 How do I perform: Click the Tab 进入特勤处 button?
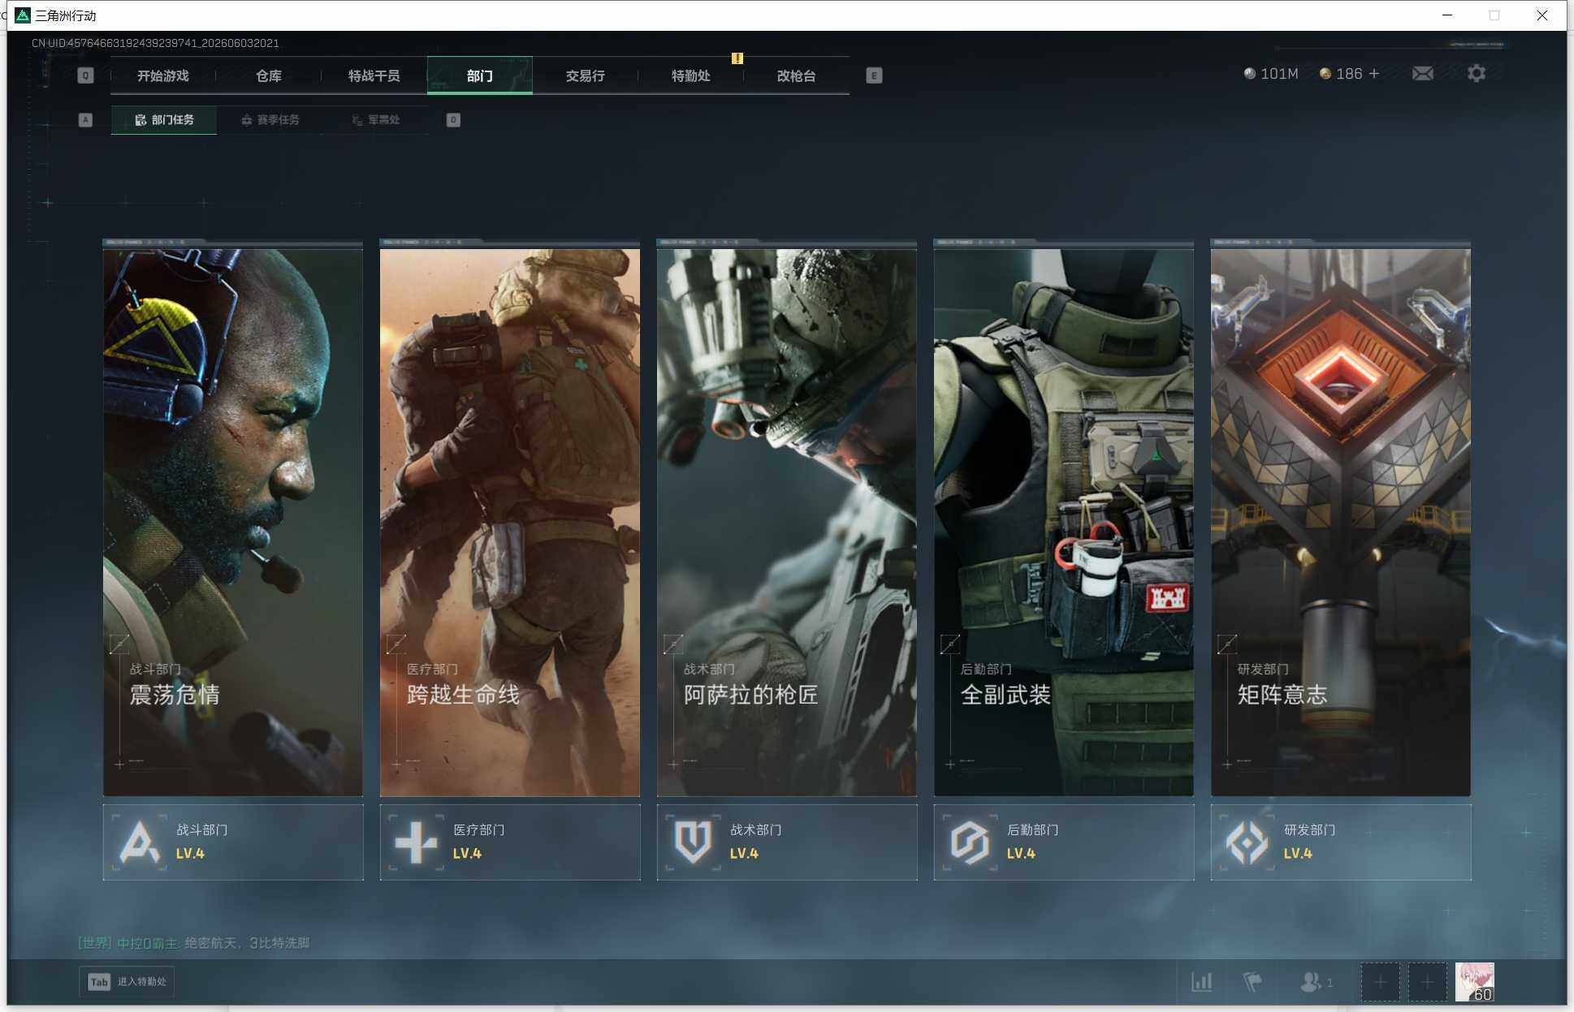128,982
